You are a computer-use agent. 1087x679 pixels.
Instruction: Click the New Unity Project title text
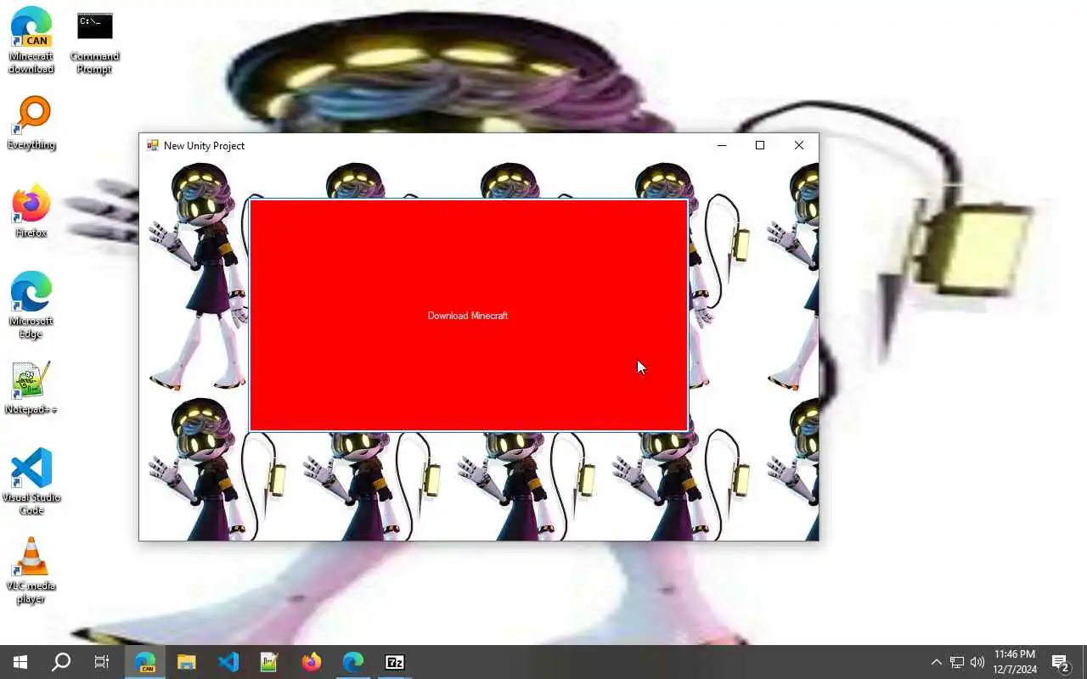204,146
